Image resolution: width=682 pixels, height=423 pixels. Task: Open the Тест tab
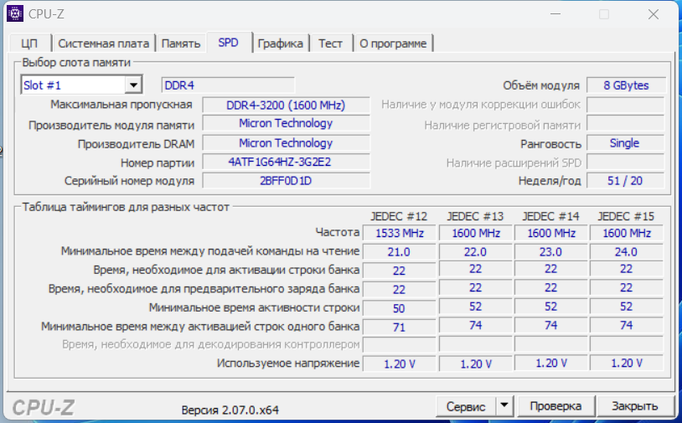point(331,44)
